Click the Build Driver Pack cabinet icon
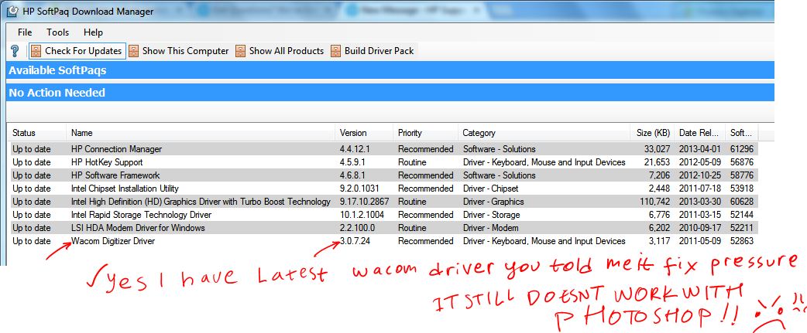The image size is (807, 333). coord(335,51)
